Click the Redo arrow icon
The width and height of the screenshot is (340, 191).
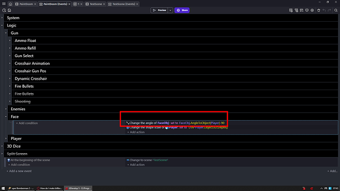(x=329, y=10)
